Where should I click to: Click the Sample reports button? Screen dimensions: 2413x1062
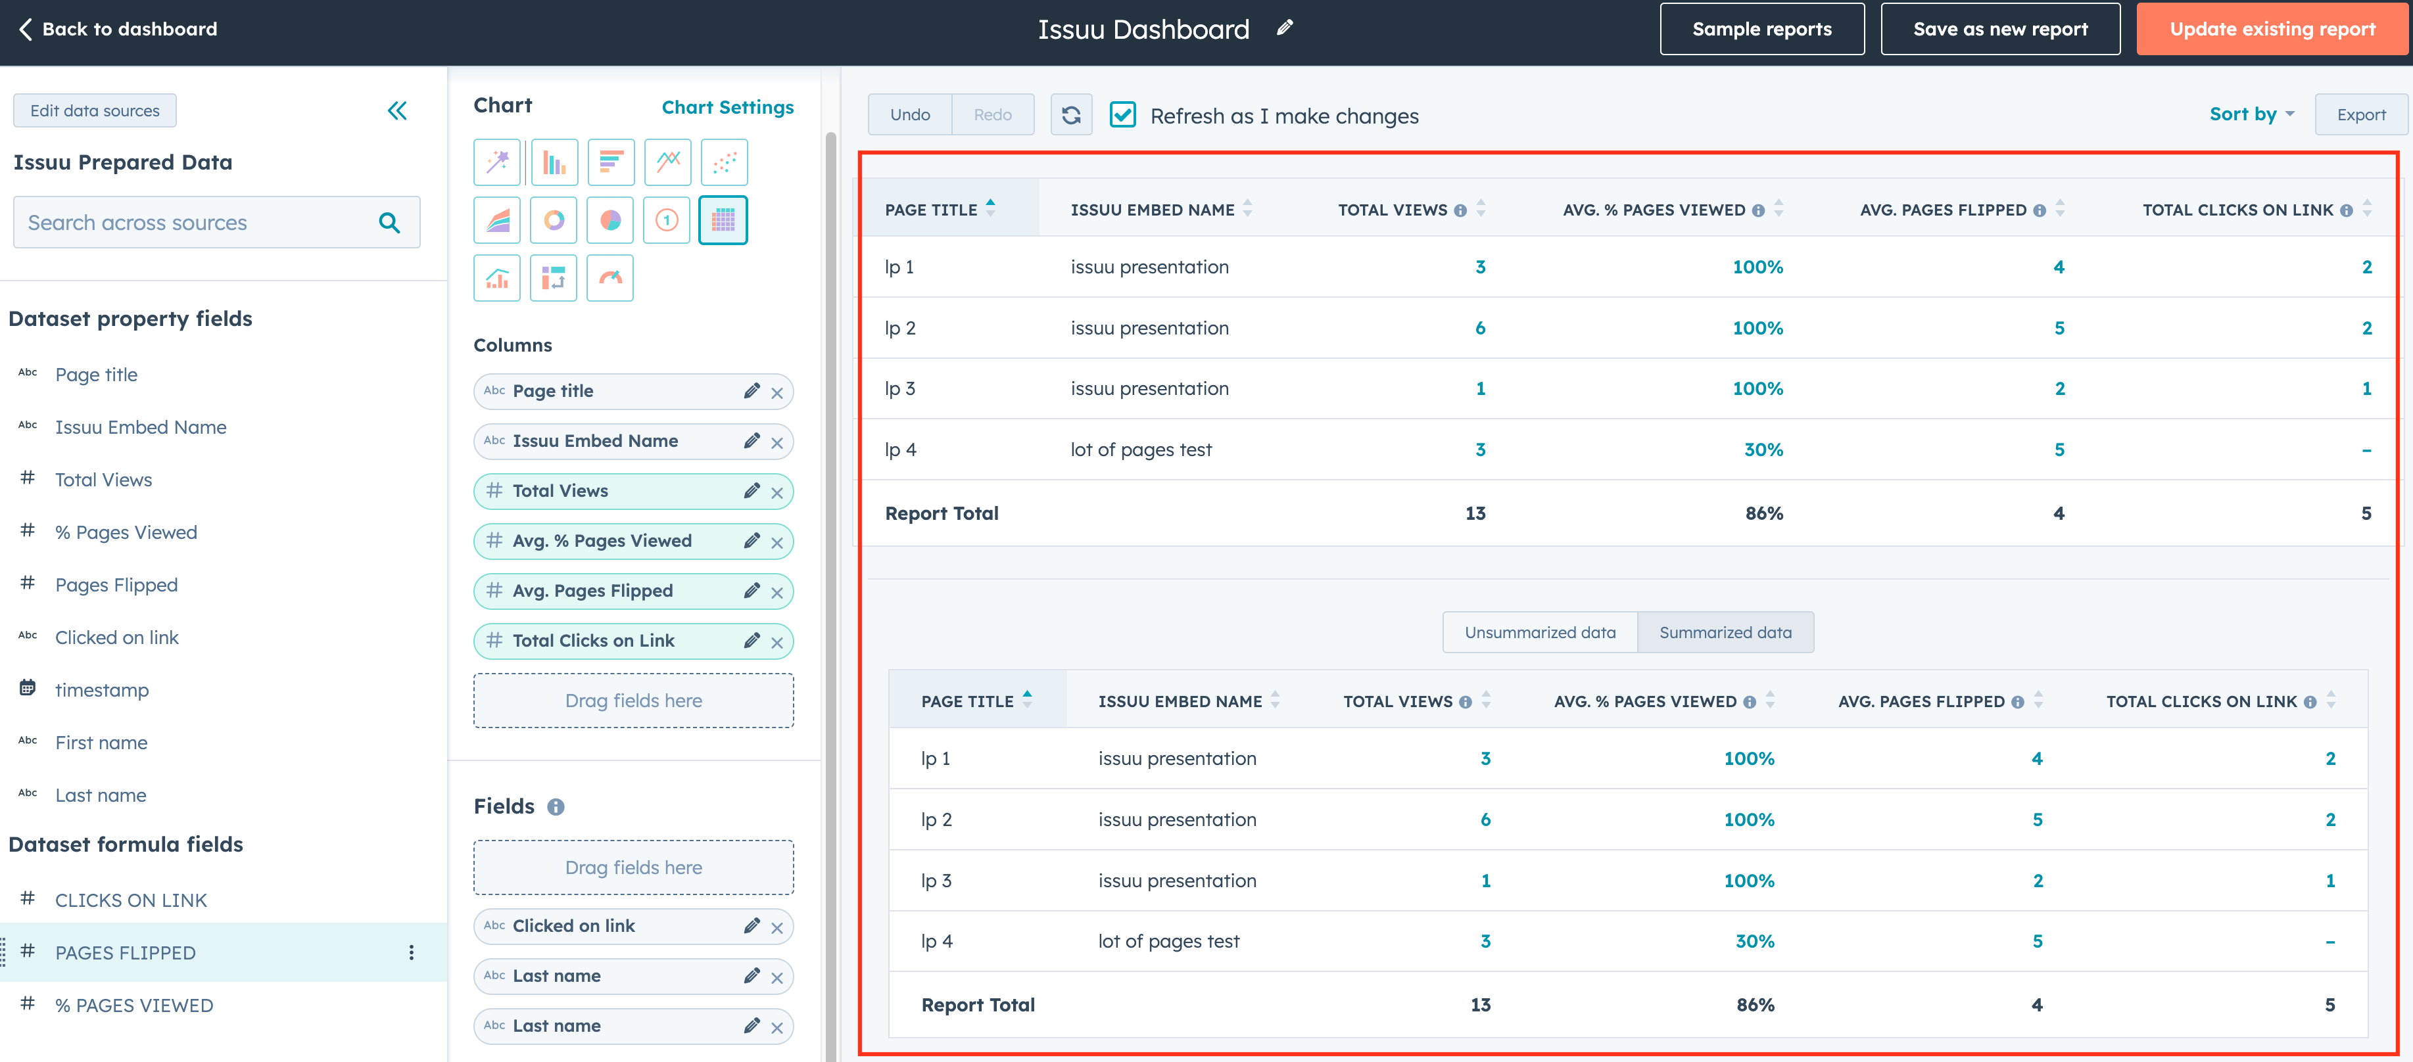click(x=1761, y=29)
